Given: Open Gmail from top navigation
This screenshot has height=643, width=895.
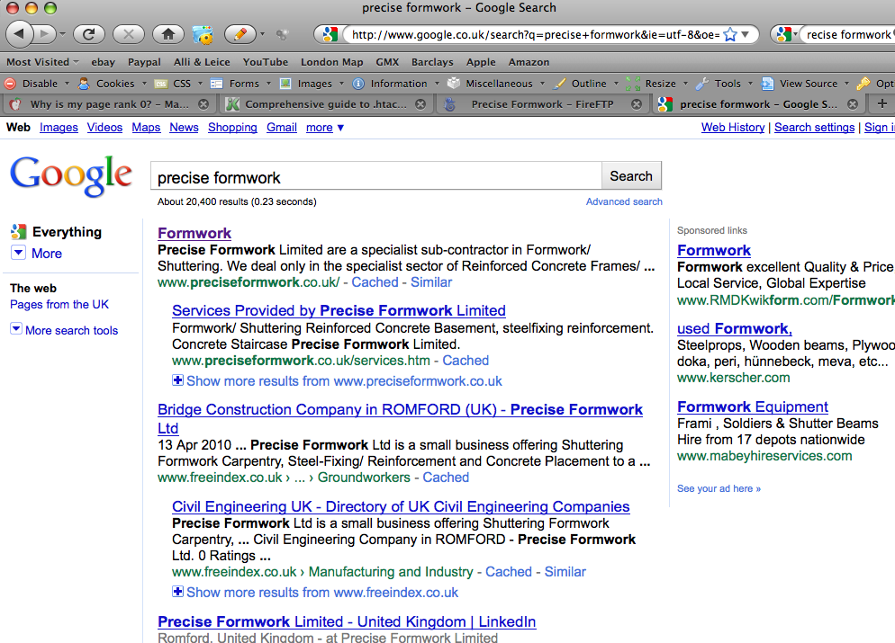Looking at the screenshot, I should tap(282, 128).
